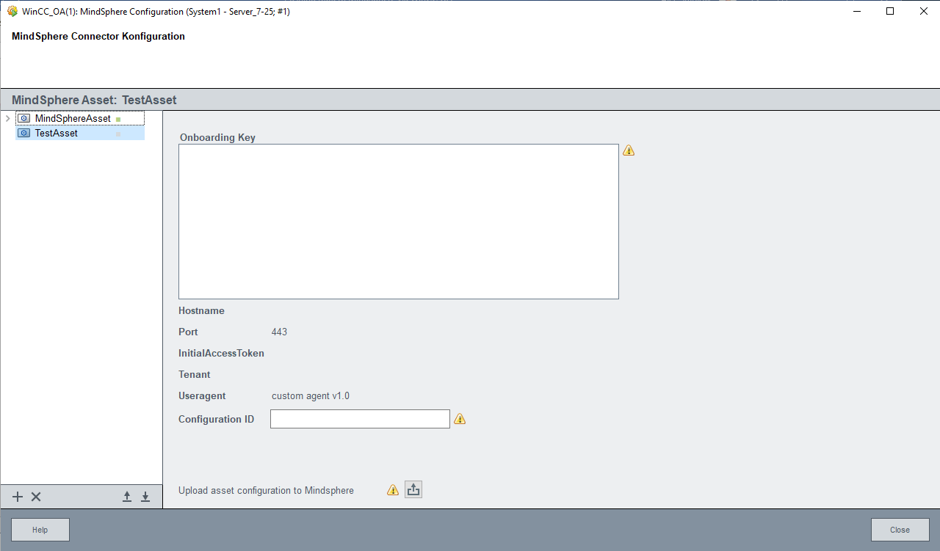Click TestAsset gray status indicator
This screenshot has height=551, width=940.
pyautogui.click(x=117, y=134)
